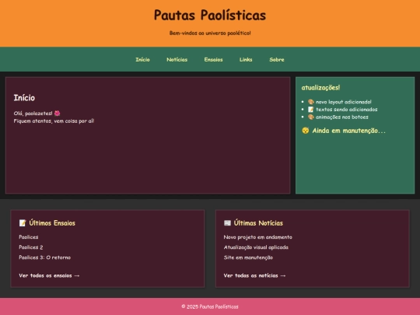
Task: Click sleepy face emoji by 'Ainda em manutenção'
Action: [x=306, y=131]
